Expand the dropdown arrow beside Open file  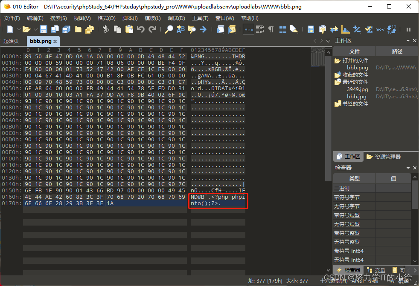click(x=35, y=29)
